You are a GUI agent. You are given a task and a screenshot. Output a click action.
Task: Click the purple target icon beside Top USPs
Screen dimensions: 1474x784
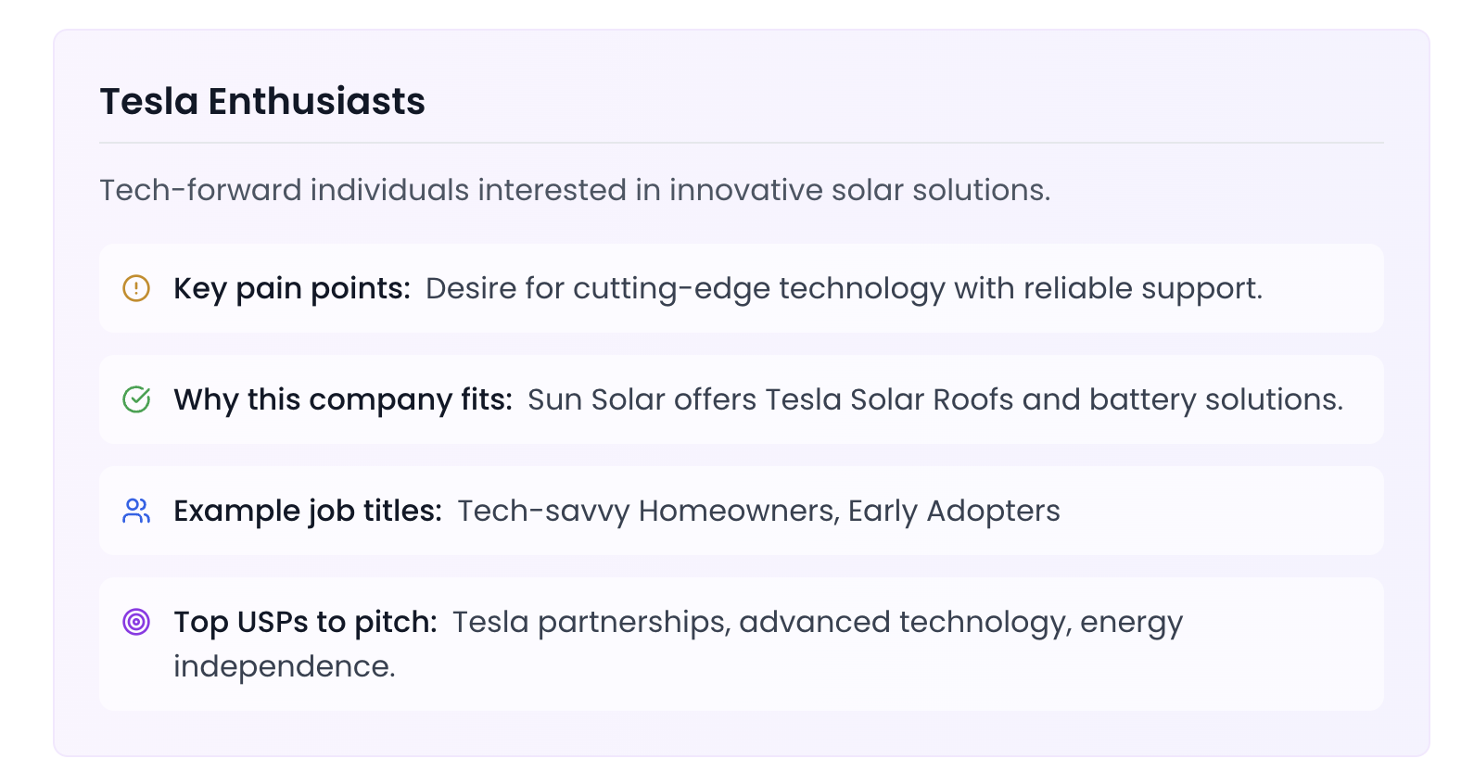tap(136, 622)
